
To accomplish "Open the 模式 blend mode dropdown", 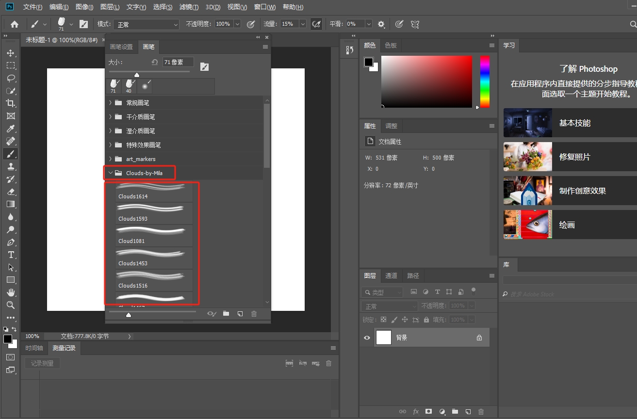I will click(x=147, y=24).
